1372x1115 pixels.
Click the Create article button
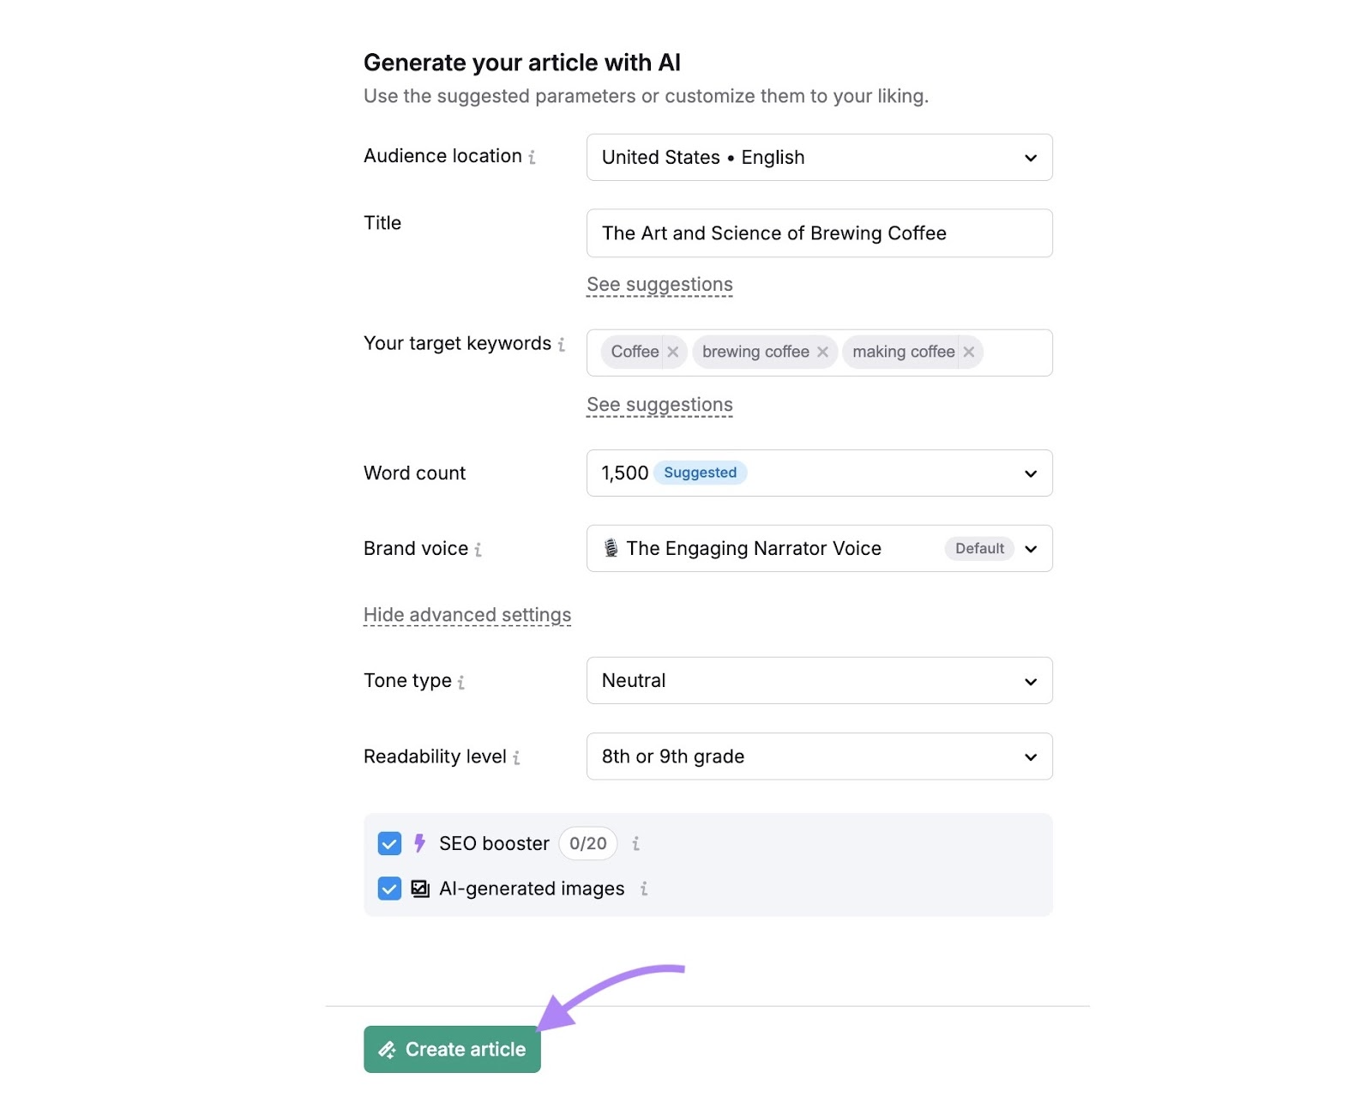coord(452,1049)
